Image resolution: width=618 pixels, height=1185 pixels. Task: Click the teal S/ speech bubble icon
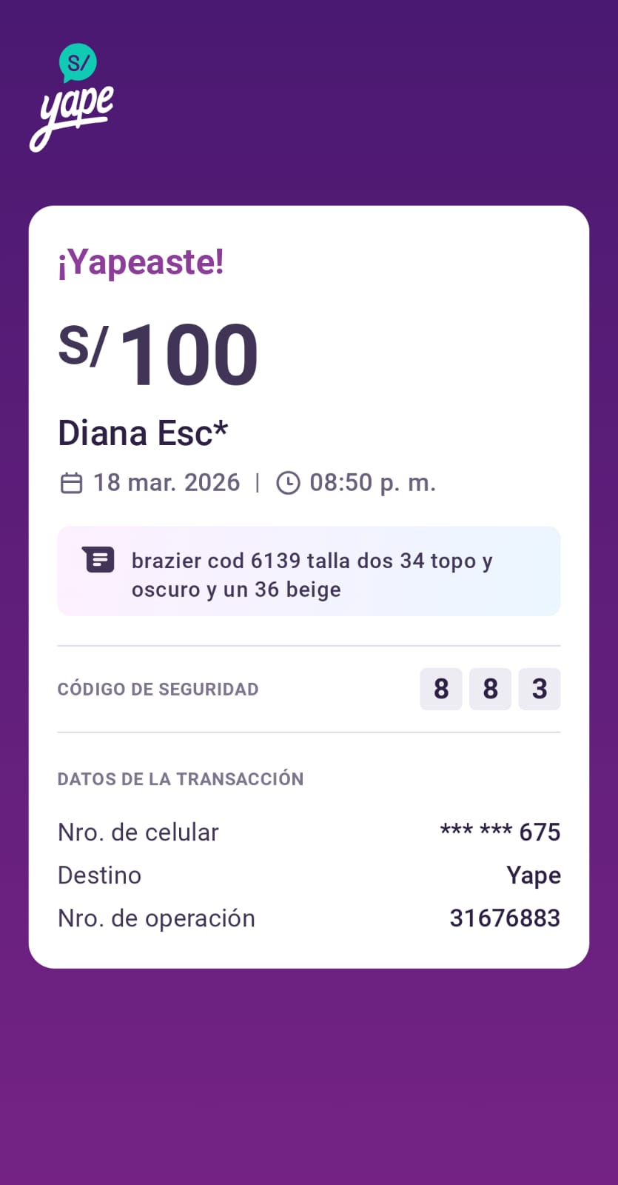pyautogui.click(x=78, y=63)
